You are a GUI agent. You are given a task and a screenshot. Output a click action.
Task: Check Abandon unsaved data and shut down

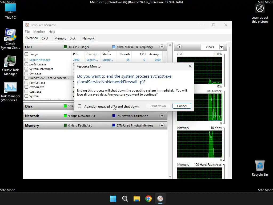pyautogui.click(x=79, y=106)
